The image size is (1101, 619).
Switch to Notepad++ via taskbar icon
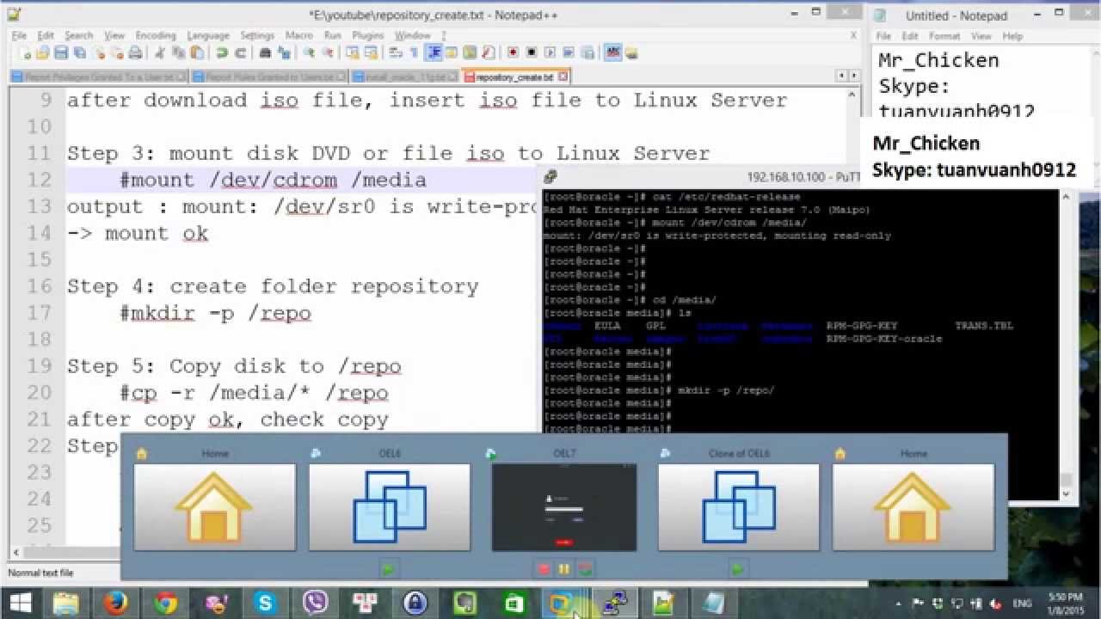[x=664, y=603]
